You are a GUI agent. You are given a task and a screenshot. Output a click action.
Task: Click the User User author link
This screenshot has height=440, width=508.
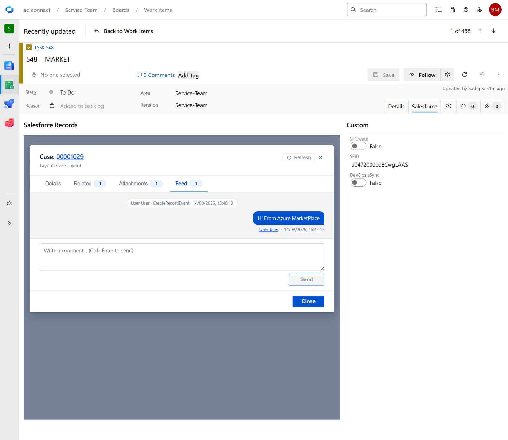pyautogui.click(x=269, y=230)
